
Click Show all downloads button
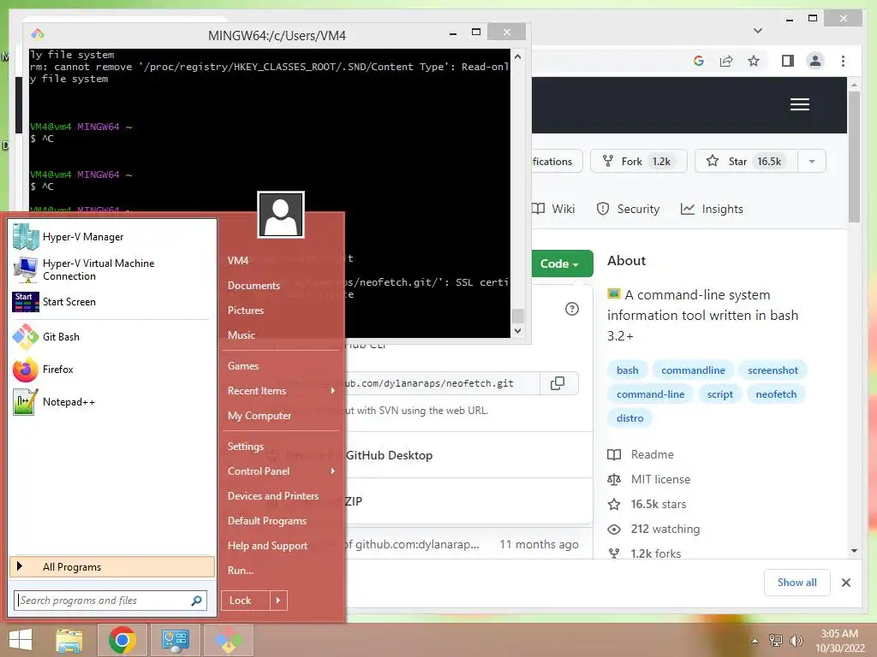click(x=797, y=583)
